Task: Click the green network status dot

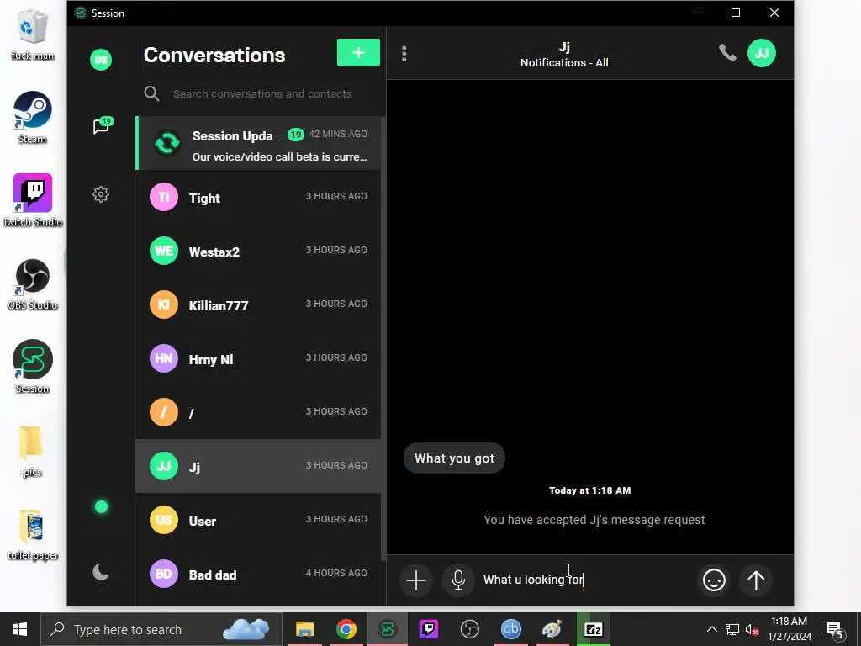Action: point(101,506)
